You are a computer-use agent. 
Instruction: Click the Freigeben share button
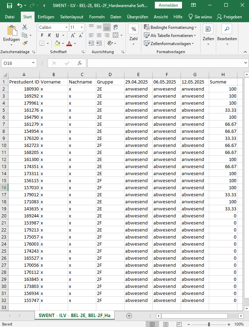point(229,17)
